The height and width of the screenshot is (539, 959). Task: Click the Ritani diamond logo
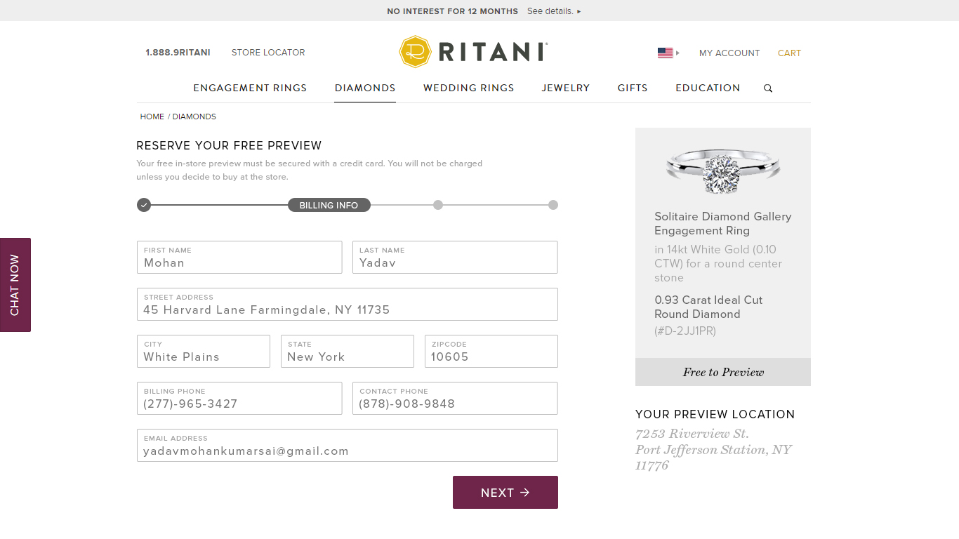[415, 51]
